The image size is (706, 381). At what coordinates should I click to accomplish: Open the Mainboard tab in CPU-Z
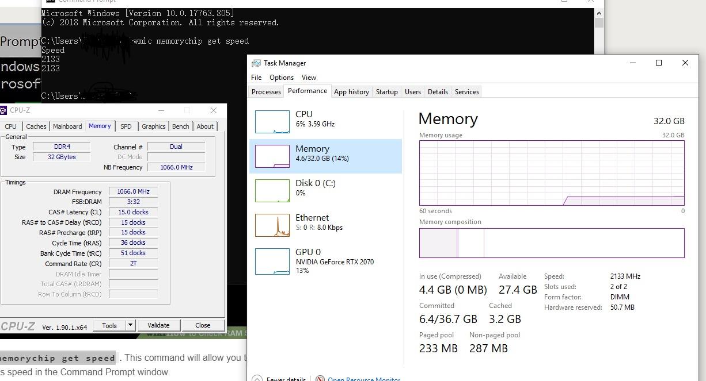pyautogui.click(x=67, y=126)
